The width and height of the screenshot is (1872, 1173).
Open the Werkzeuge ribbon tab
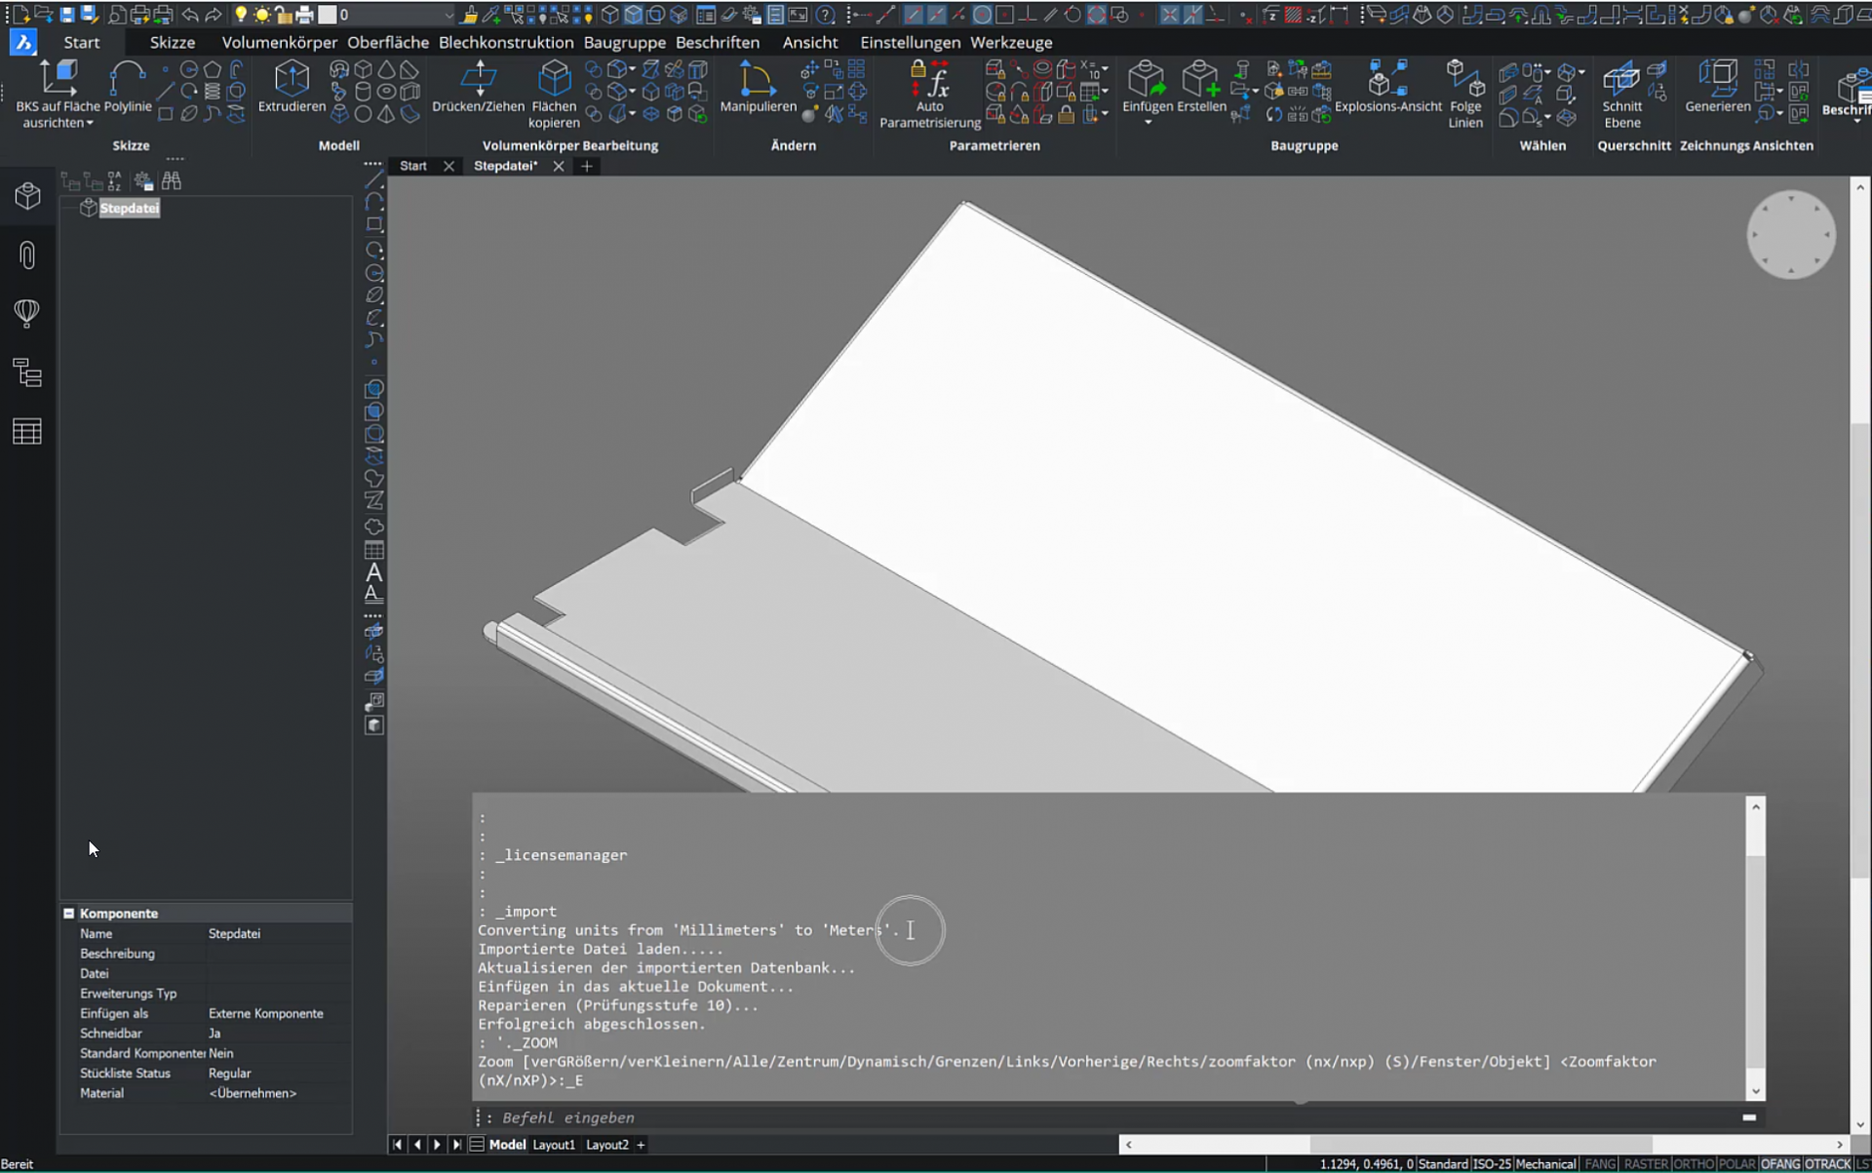pos(1011,42)
